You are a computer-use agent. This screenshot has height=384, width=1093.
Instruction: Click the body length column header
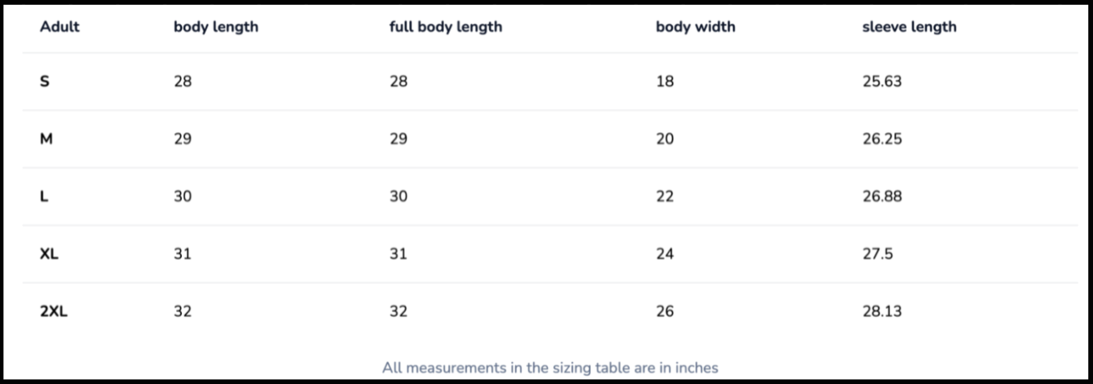pos(216,27)
